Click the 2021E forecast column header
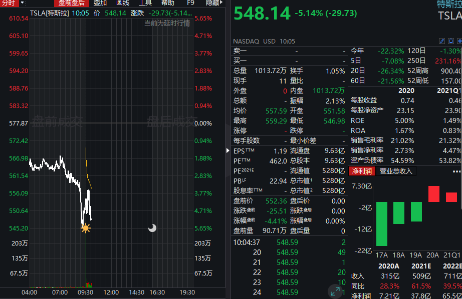The width and height of the screenshot is (462, 299). point(421,266)
